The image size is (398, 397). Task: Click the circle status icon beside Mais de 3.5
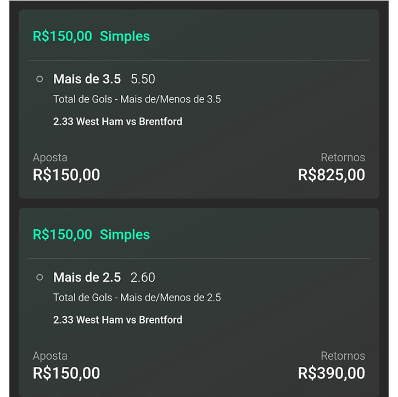40,79
